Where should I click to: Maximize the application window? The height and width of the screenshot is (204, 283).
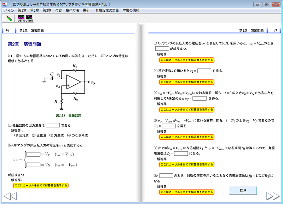coord(267,5)
